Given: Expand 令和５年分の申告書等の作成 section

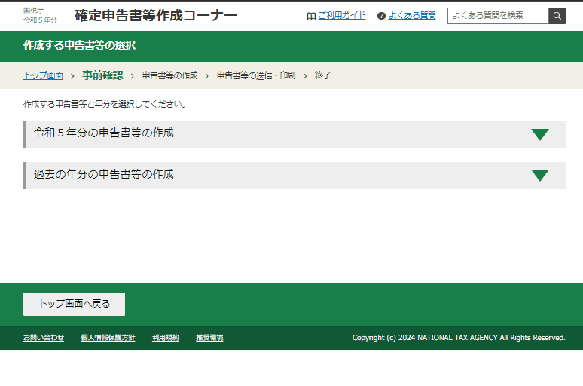Looking at the screenshot, I should pos(295,134).
